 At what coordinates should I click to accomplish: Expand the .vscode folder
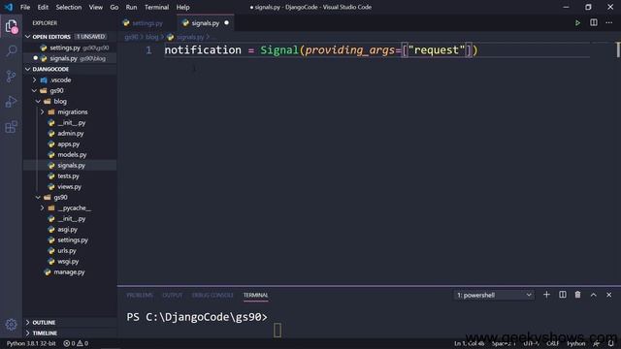pyautogui.click(x=70, y=79)
